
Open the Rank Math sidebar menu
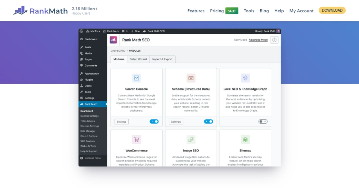[93, 104]
